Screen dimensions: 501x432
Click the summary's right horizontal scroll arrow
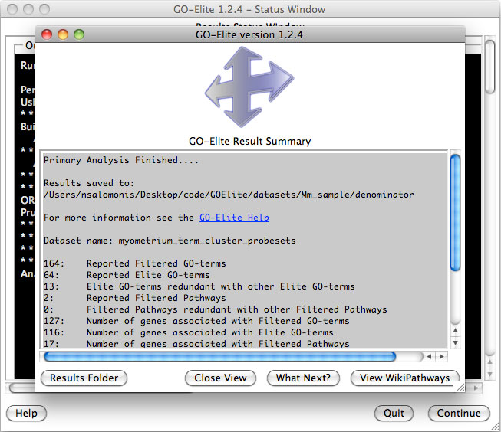point(441,356)
